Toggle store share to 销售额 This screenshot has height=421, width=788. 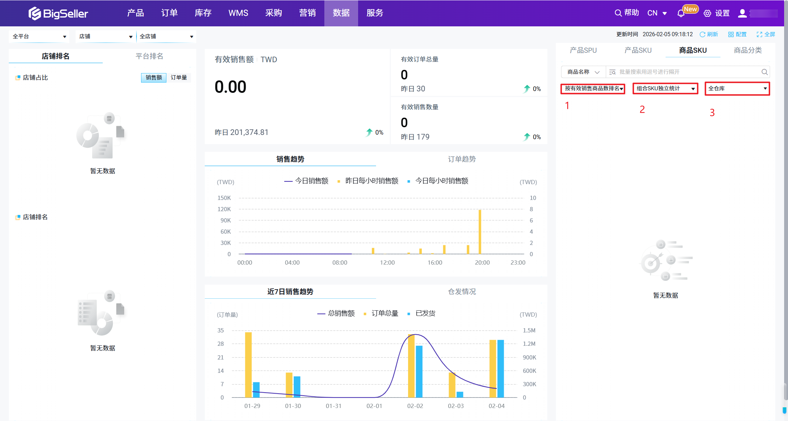154,78
